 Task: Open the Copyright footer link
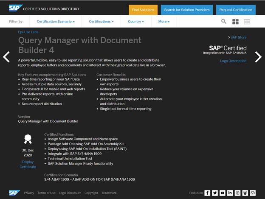click(x=91, y=193)
